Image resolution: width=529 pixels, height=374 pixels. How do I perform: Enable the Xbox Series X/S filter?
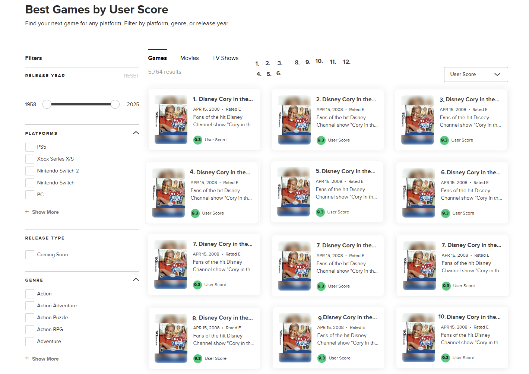click(30, 159)
